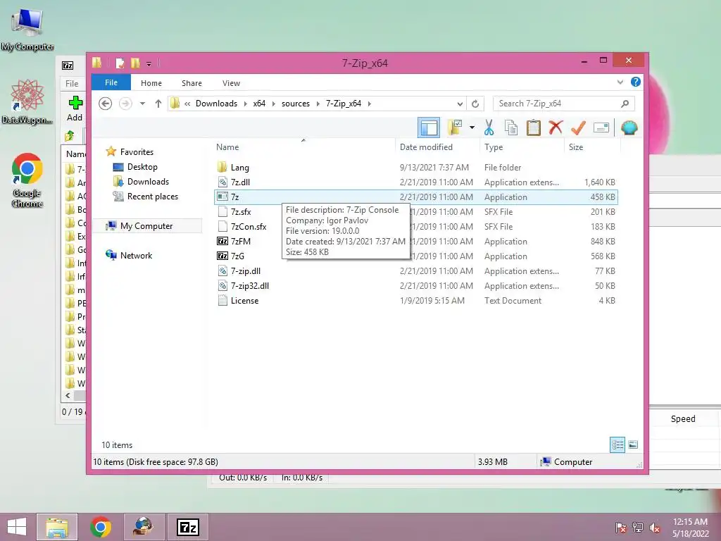Select Recent places in navigation pane
Screen dimensions: 721x541
(152, 197)
